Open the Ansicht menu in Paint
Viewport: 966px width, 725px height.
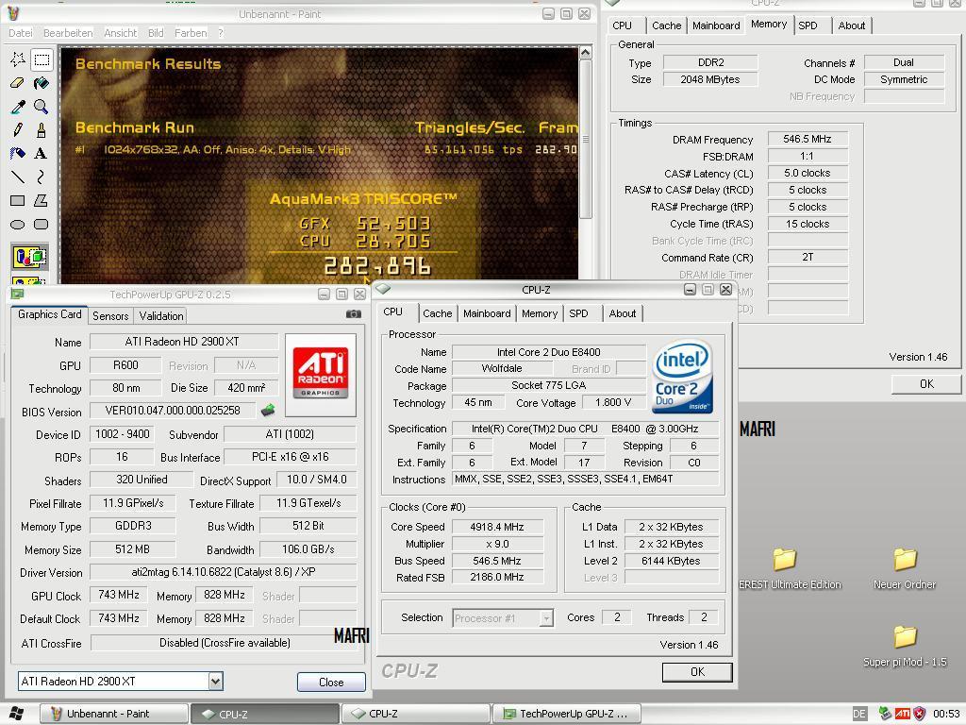(120, 33)
